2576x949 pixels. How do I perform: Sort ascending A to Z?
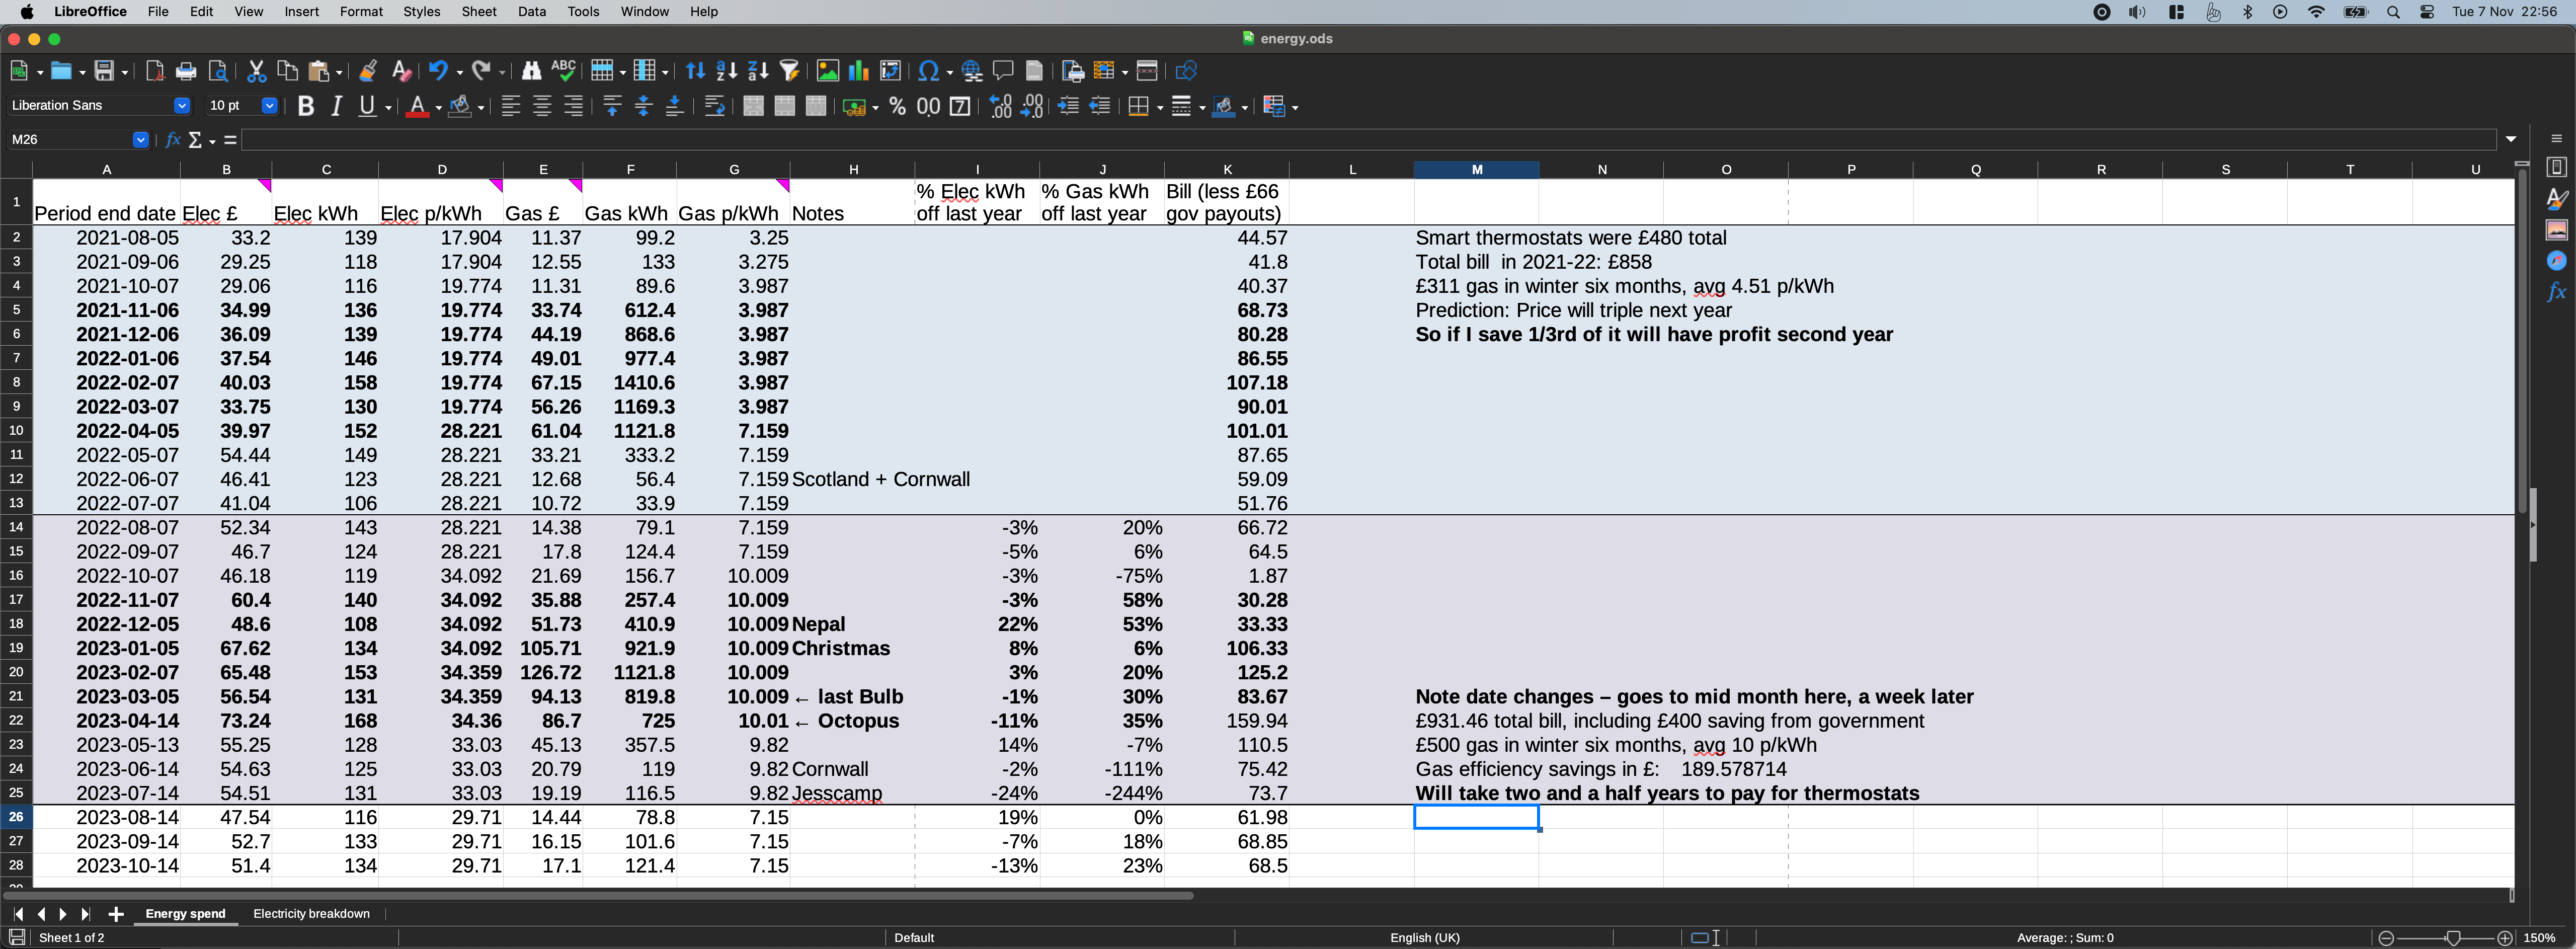pos(727,71)
